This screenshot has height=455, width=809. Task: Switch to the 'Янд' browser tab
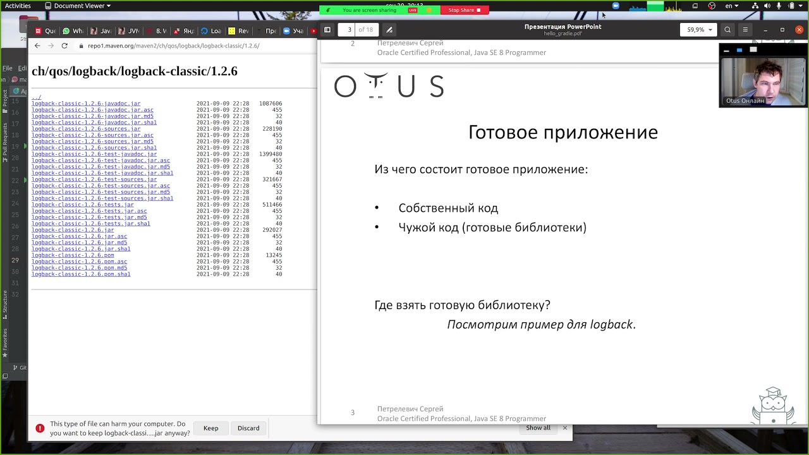[x=183, y=31]
